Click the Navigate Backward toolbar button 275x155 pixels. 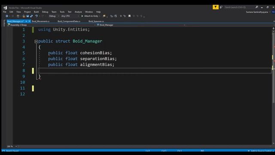tap(7, 16)
